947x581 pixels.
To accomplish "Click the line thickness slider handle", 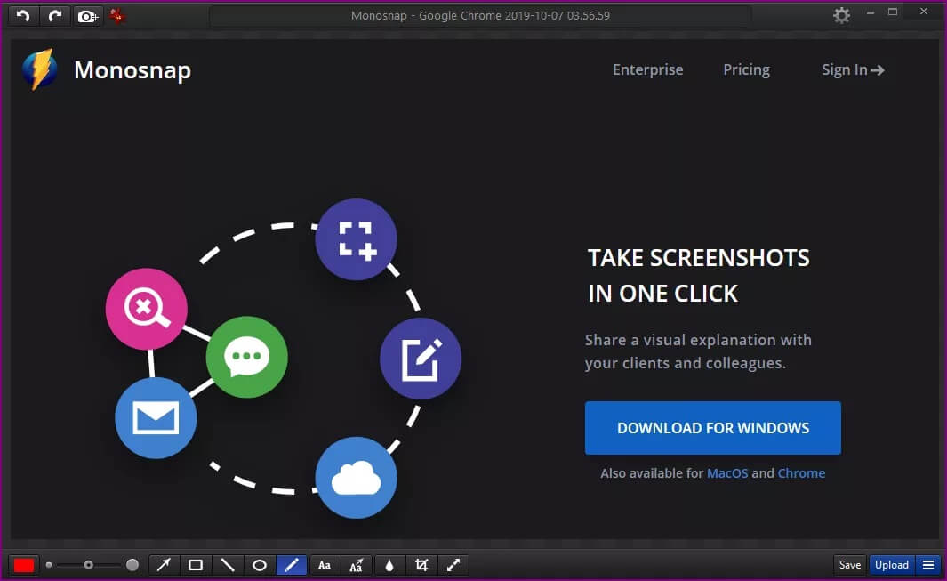I will click(88, 565).
